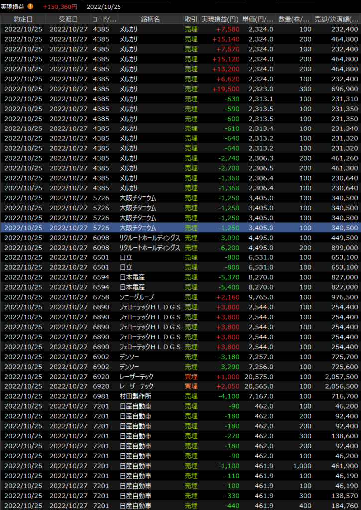Click the orange info icon beside 実現損益
This screenshot has height=510, width=361.
click(x=31, y=7)
